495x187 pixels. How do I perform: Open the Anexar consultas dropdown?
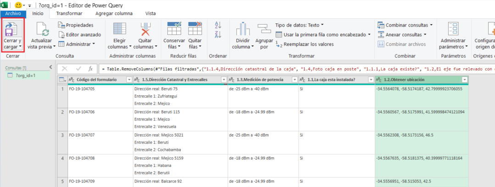pyautogui.click(x=425, y=35)
